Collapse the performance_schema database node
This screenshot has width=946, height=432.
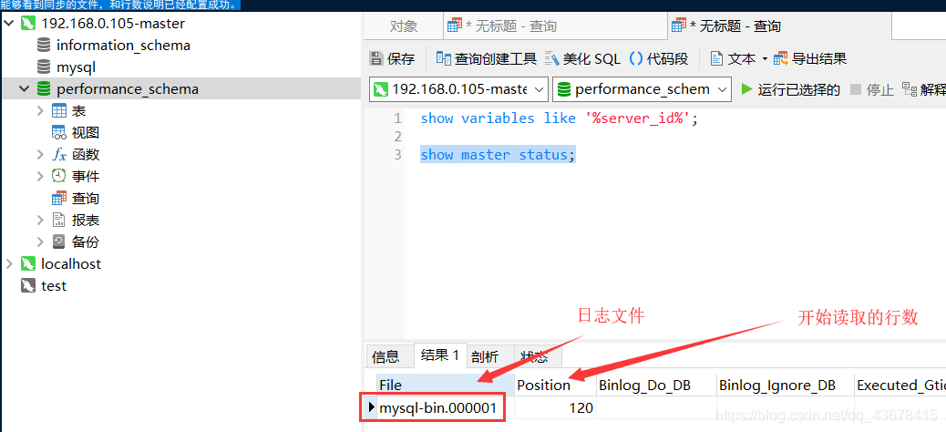24,89
